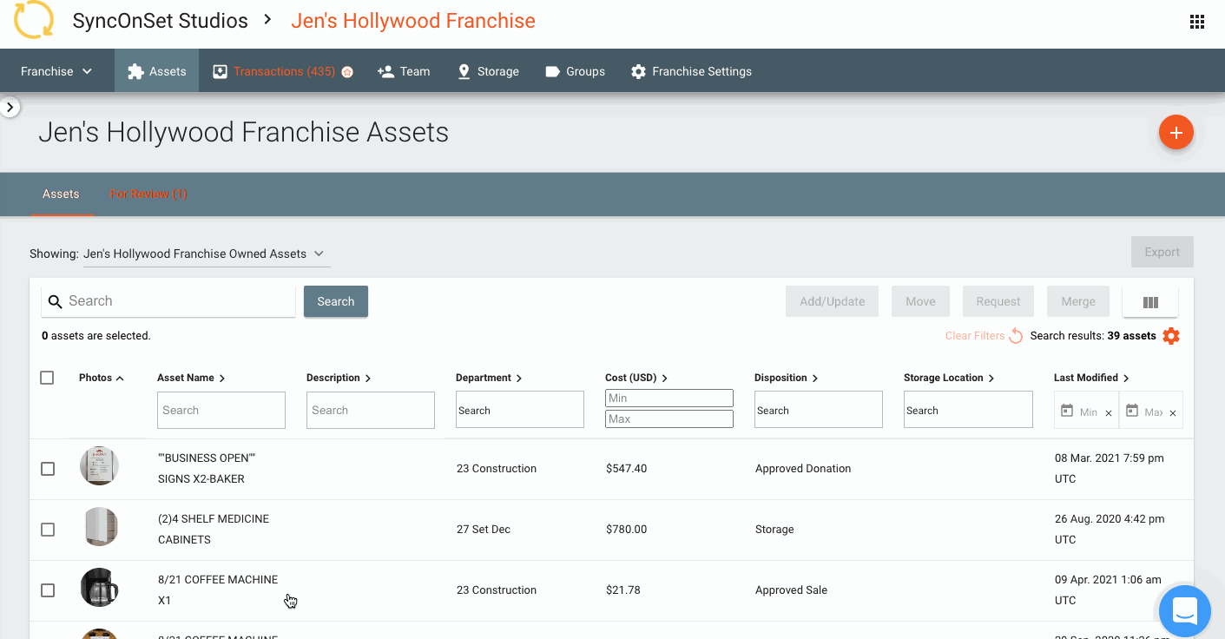Image resolution: width=1225 pixels, height=639 pixels.
Task: Open the 8/21 Coffee Machine X1 photo thumbnail
Action: click(x=99, y=588)
